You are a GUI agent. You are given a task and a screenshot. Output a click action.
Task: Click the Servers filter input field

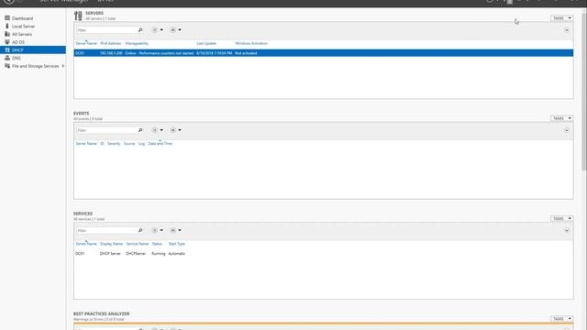(x=106, y=30)
